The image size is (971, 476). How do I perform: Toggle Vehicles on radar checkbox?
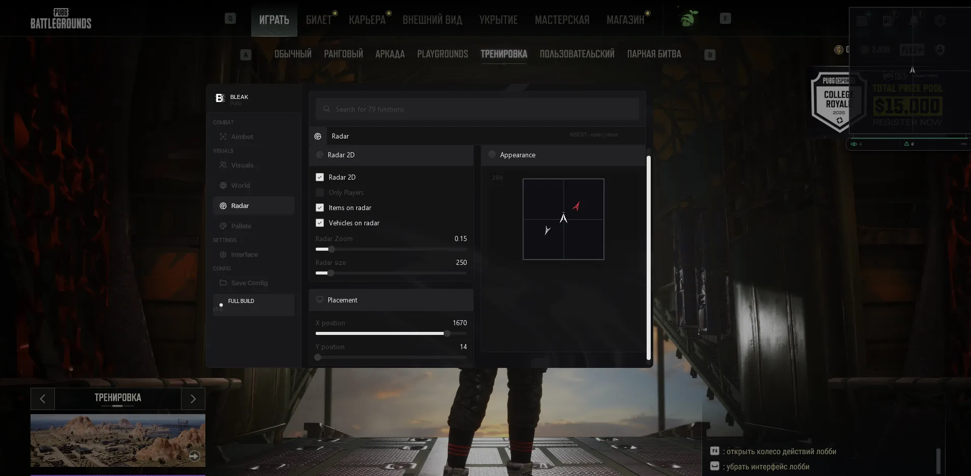tap(320, 223)
